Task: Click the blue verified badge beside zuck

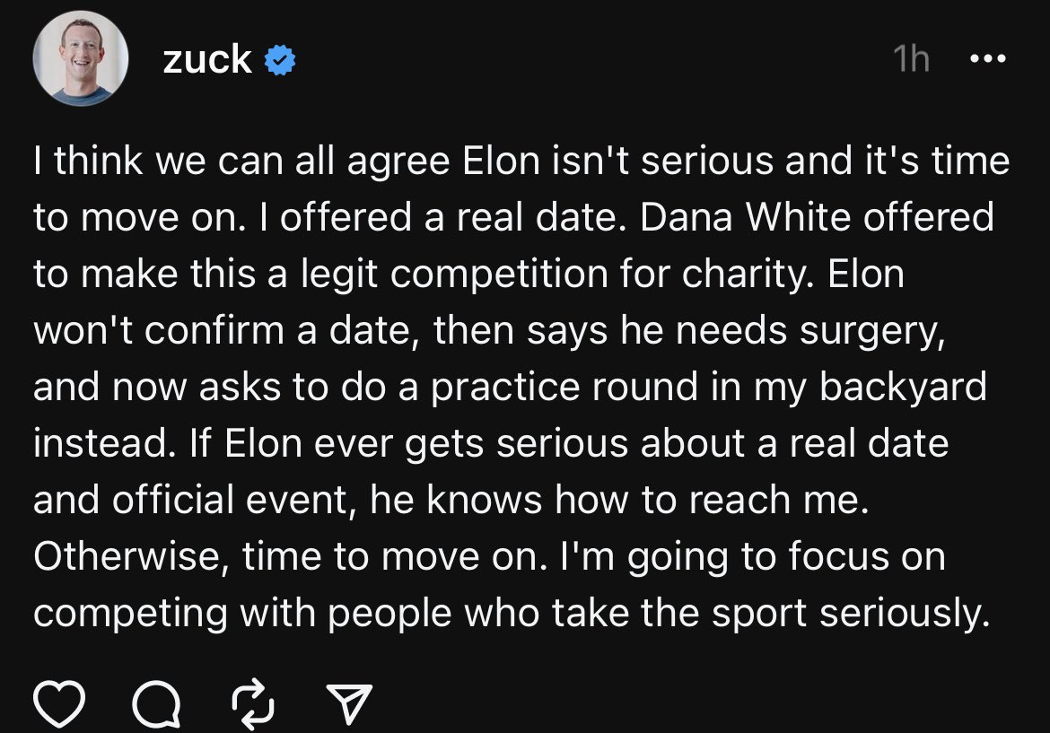Action: (x=280, y=60)
